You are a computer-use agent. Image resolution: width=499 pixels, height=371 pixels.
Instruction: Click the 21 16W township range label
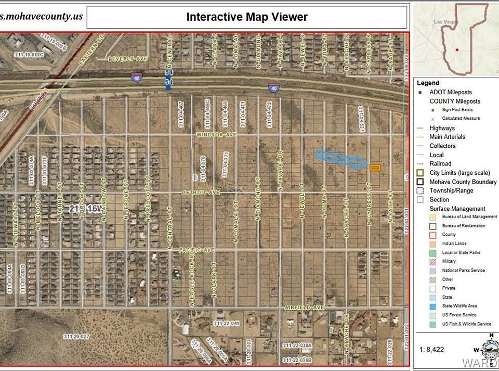[x=85, y=209]
